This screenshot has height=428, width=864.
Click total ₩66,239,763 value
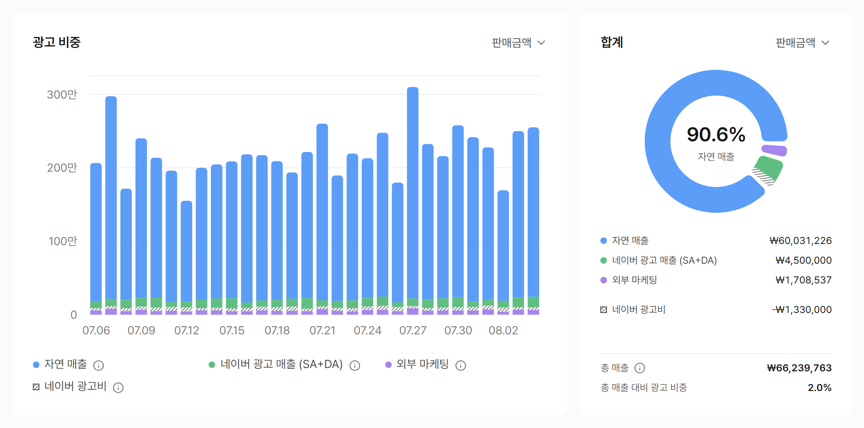(x=799, y=368)
